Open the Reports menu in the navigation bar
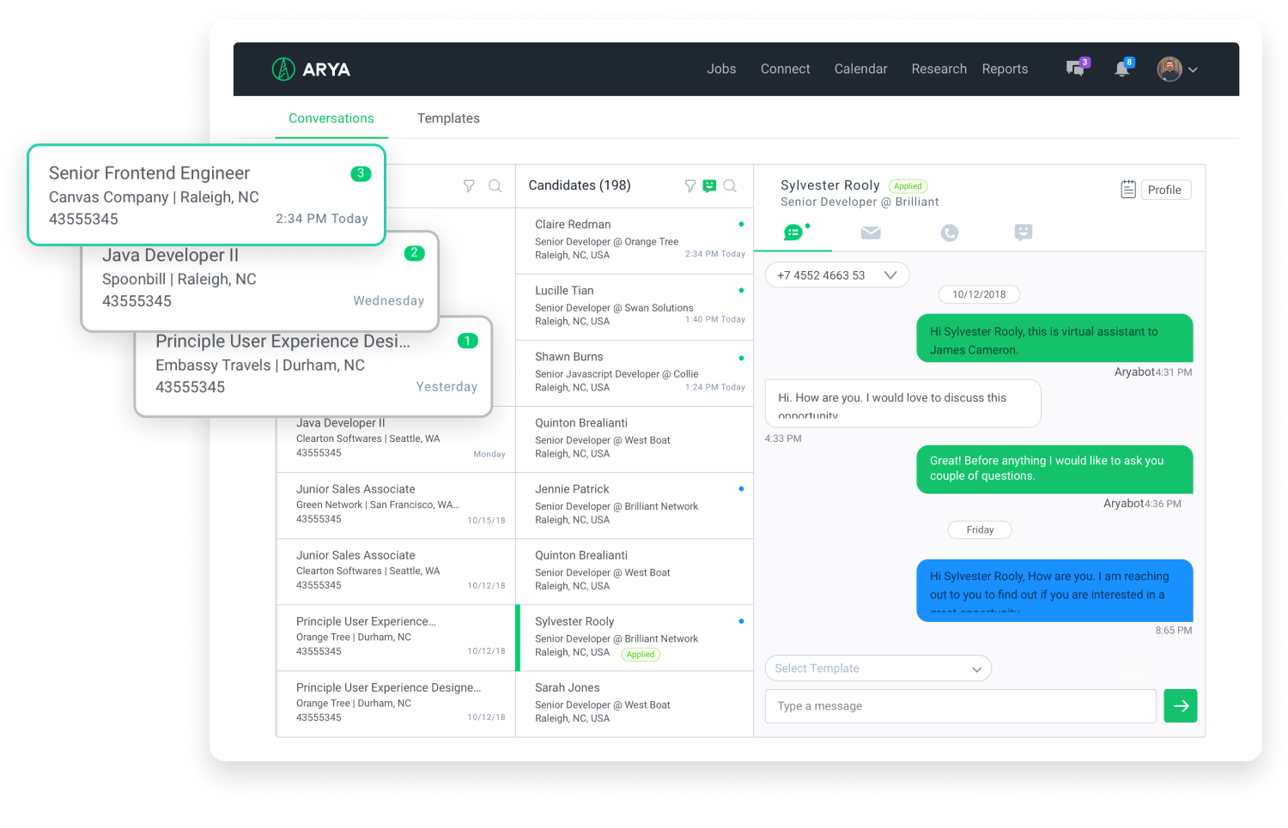Viewport: 1288px width, 828px height. pyautogui.click(x=1005, y=69)
